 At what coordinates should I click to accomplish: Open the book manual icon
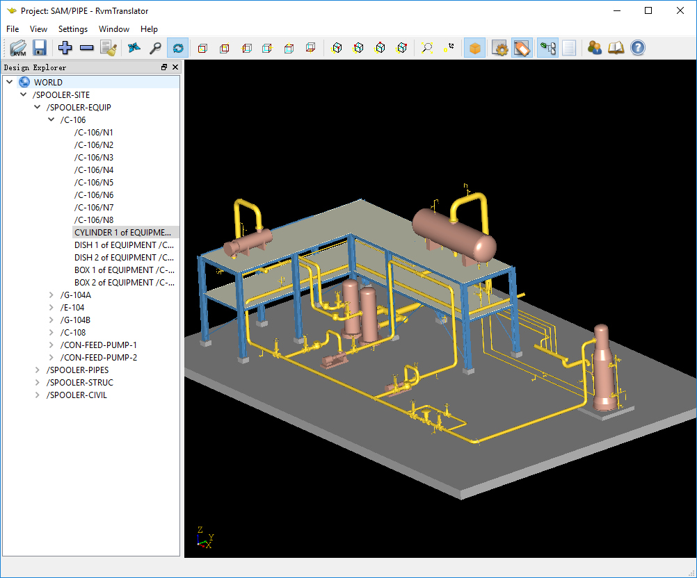[x=616, y=48]
